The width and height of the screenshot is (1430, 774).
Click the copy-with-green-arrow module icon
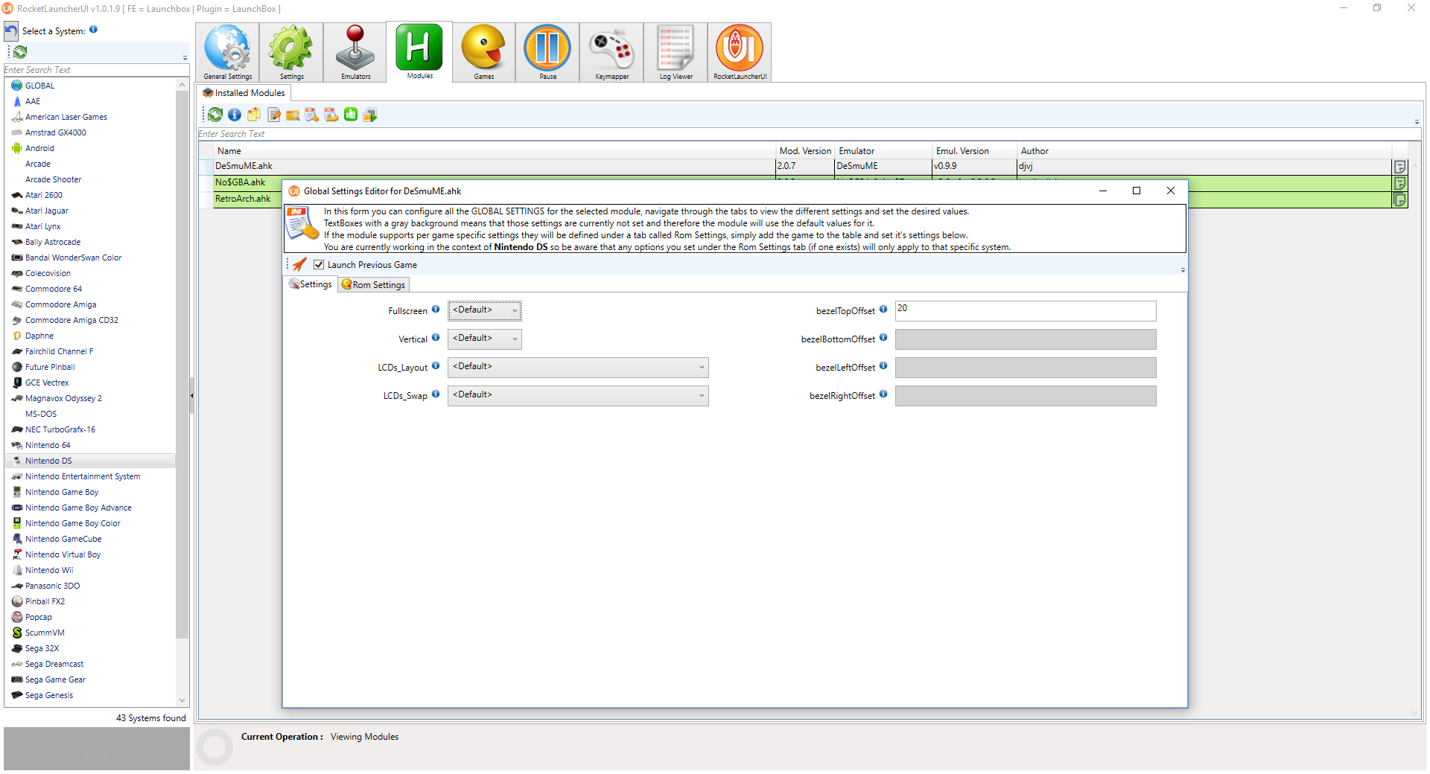click(x=370, y=115)
